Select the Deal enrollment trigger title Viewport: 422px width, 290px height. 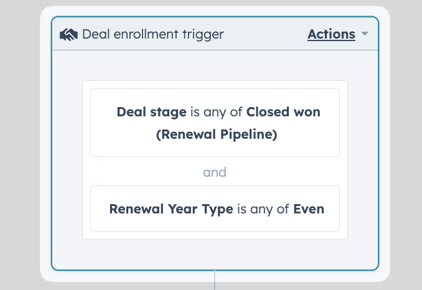tap(153, 34)
